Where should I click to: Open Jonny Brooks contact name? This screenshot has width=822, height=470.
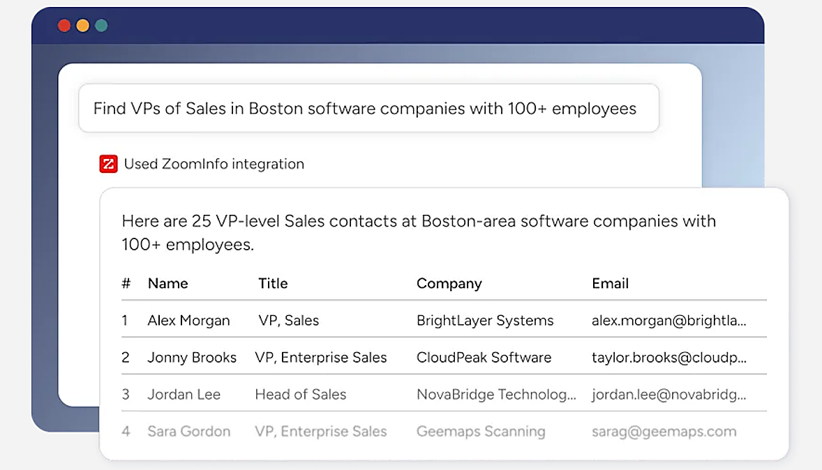coord(192,357)
